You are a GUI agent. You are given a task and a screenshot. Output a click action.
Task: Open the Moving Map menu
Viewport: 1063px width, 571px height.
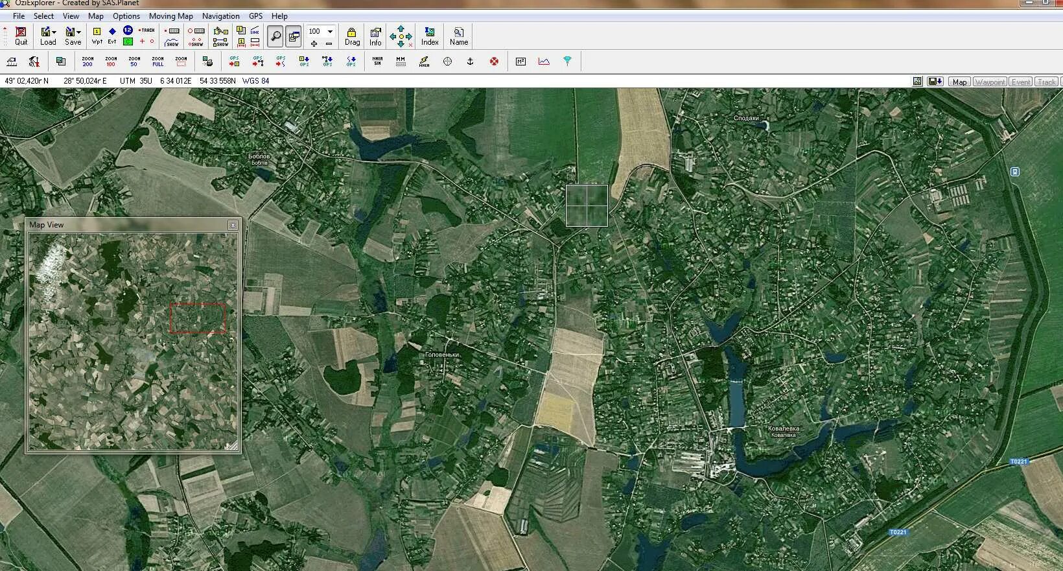pos(171,16)
